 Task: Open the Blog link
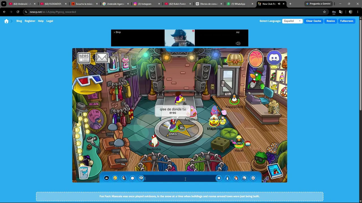[x=19, y=21]
